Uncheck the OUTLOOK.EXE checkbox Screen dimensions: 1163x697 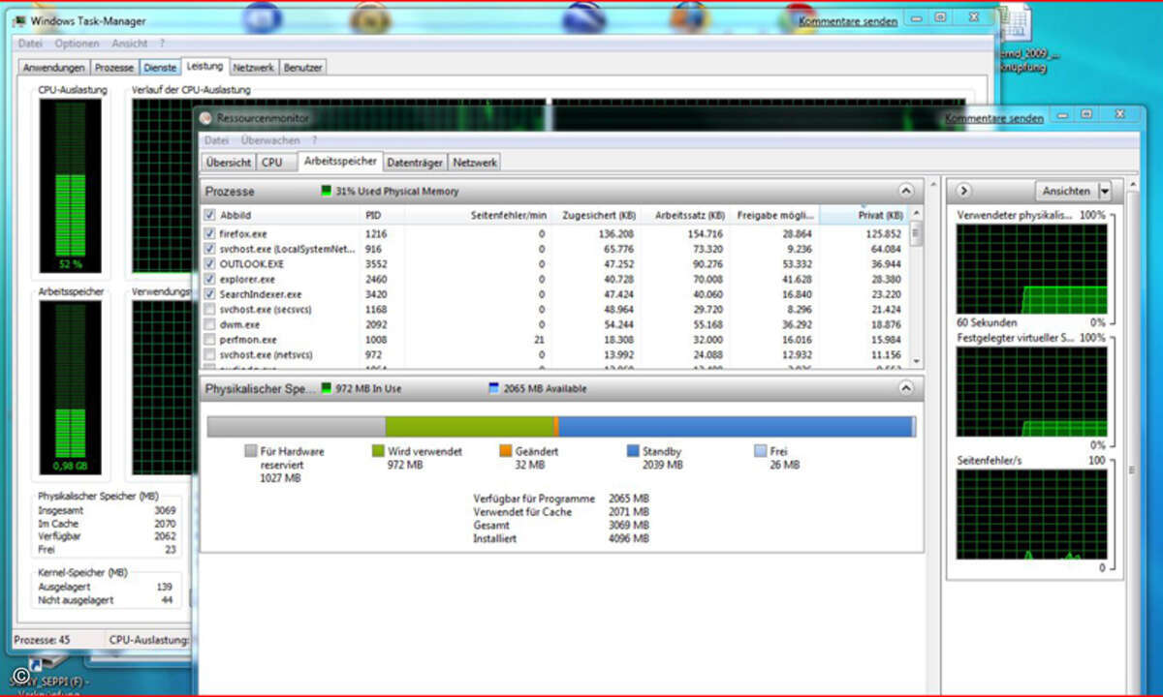click(x=210, y=264)
